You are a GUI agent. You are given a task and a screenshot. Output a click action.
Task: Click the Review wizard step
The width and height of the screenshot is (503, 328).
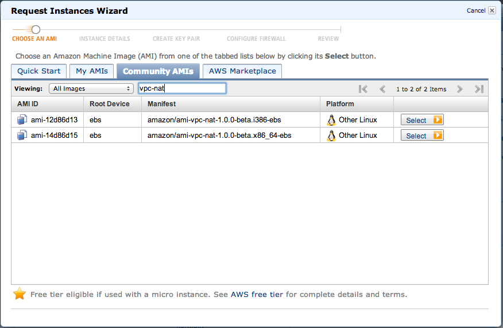(328, 38)
